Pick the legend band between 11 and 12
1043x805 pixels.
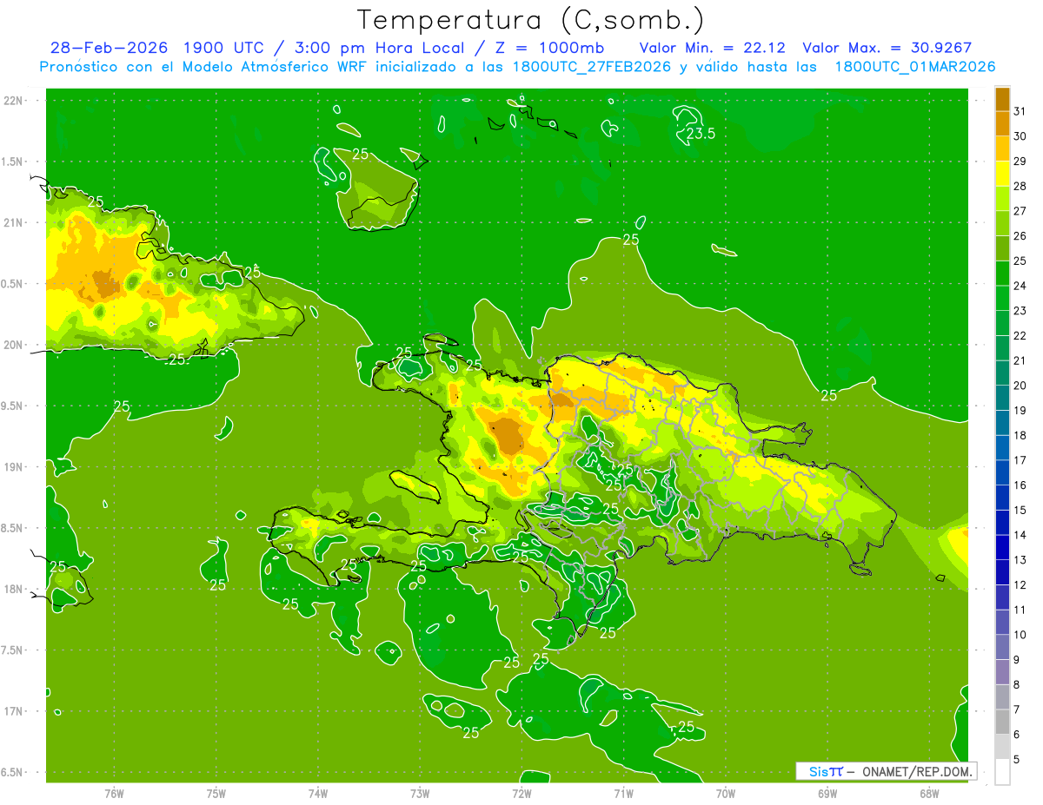click(x=1002, y=597)
